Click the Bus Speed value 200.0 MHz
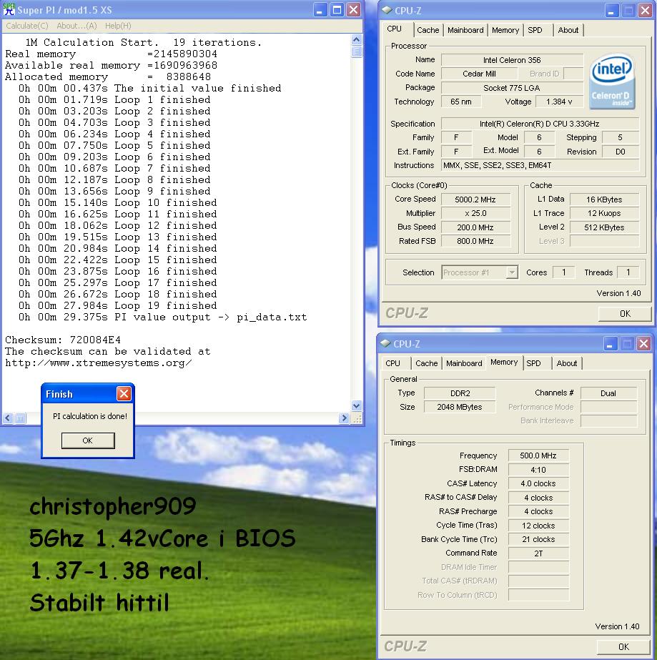This screenshot has width=657, height=660. point(475,227)
